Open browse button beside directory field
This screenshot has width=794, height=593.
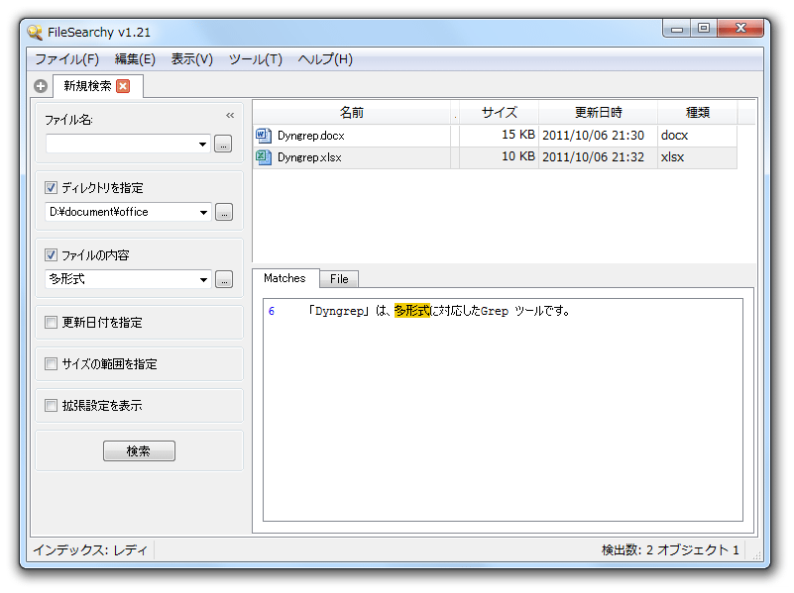tap(224, 212)
